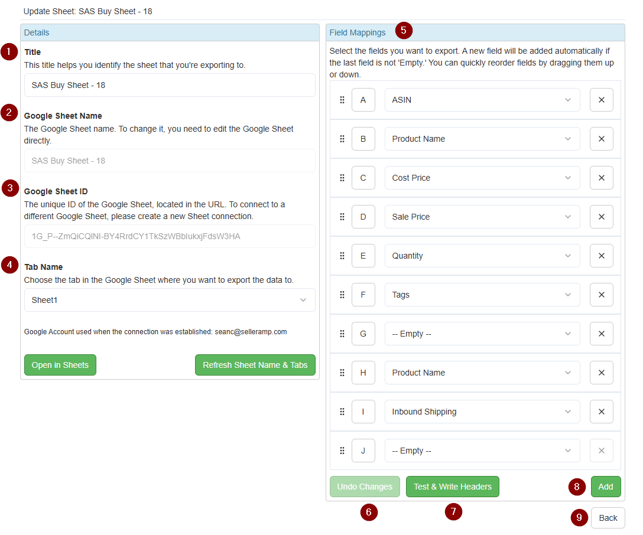
Task: Click the Google Sheet ID field
Action: pyautogui.click(x=170, y=236)
